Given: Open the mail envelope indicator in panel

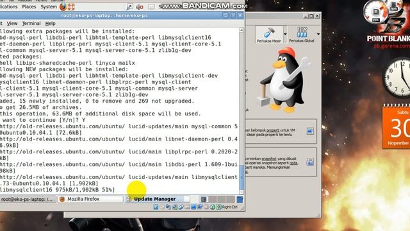Looking at the screenshot, I should tap(151, 7).
